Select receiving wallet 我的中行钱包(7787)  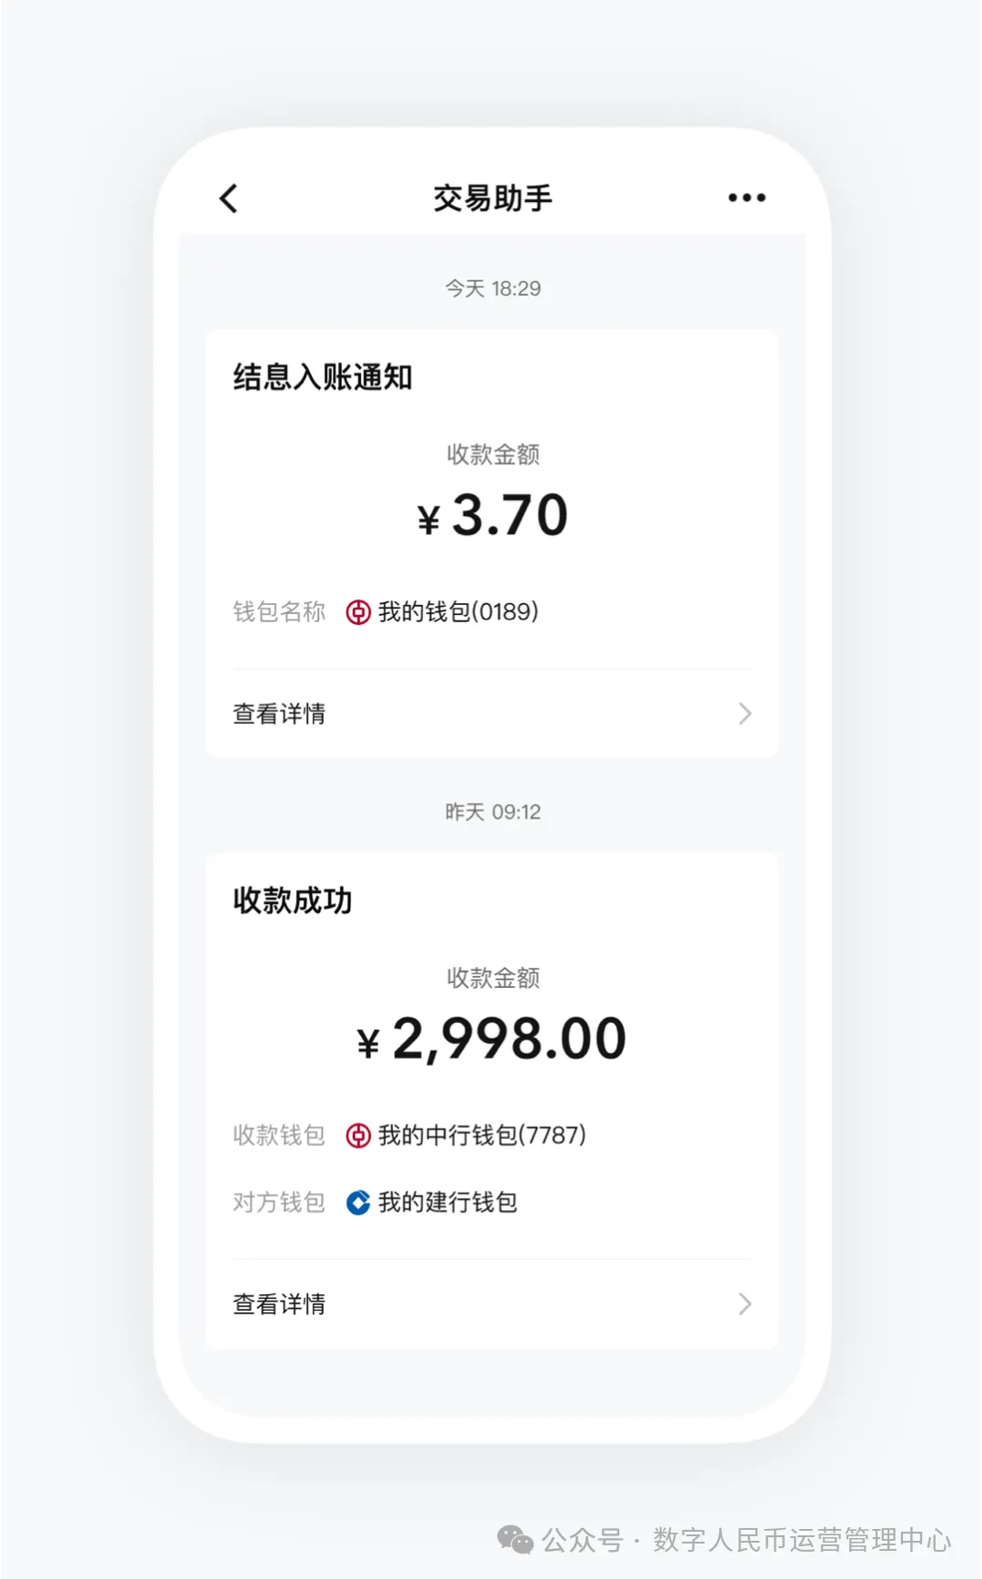(482, 1136)
